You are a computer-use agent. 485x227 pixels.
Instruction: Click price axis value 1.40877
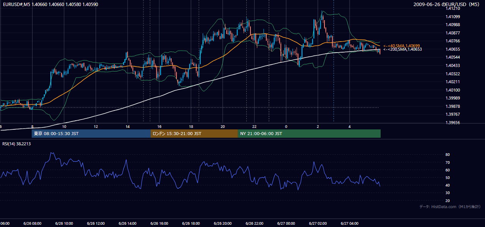(x=453, y=33)
